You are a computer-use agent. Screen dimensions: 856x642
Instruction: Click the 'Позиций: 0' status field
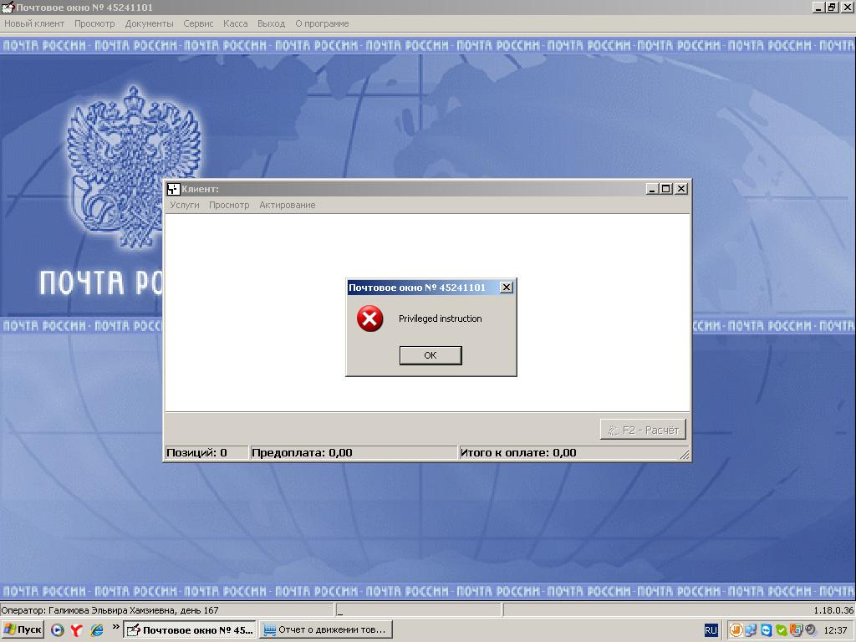point(206,452)
